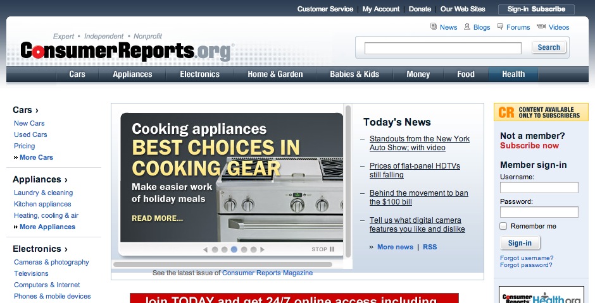Open the Babies & Kids tab
The height and width of the screenshot is (303, 595).
(354, 74)
